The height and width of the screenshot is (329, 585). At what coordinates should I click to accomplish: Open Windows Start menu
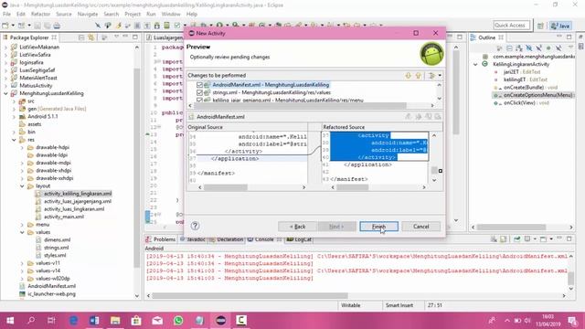(x=10, y=321)
